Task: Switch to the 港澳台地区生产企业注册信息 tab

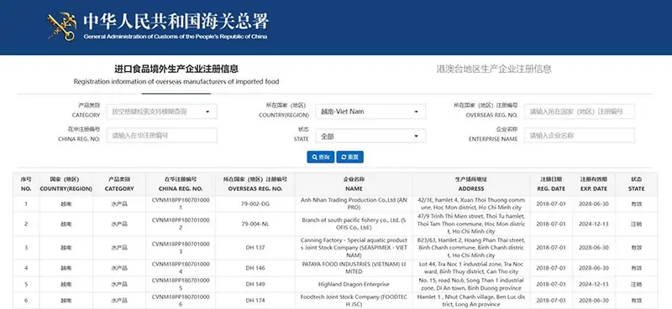Action: pyautogui.click(x=494, y=69)
